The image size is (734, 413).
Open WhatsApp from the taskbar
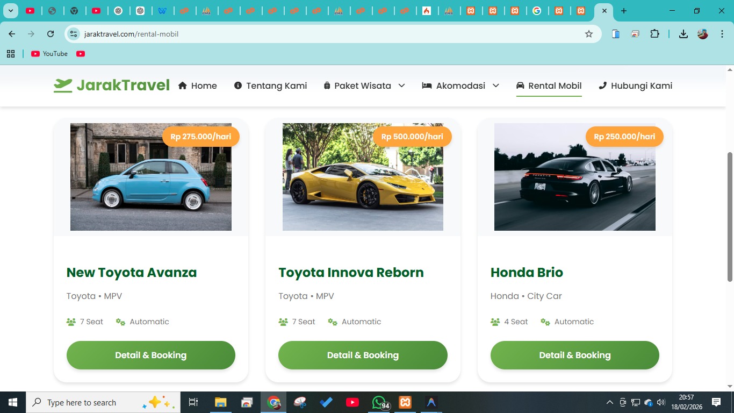pos(378,402)
